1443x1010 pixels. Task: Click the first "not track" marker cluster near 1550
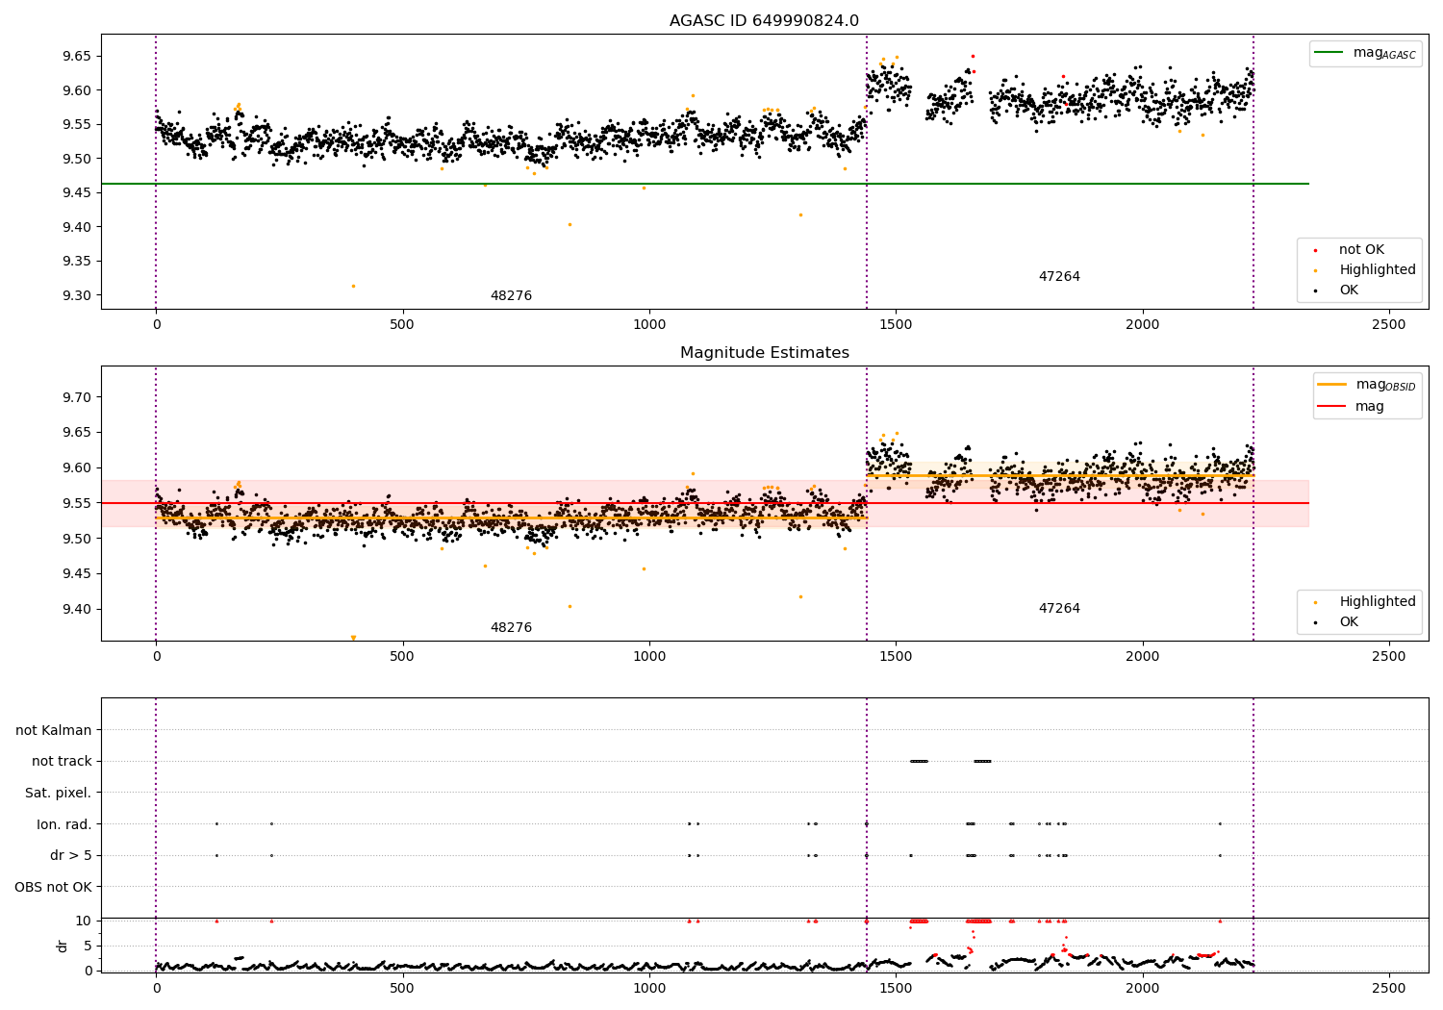(919, 761)
